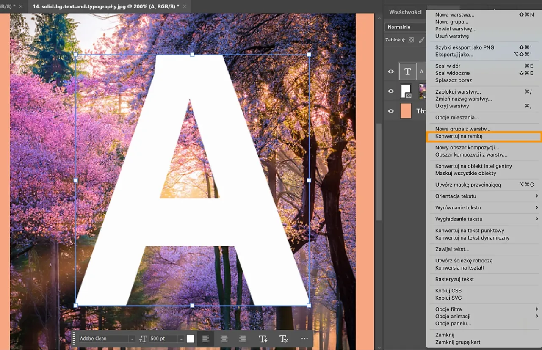Click the OpenType settings icon in the type toolbar

[x=284, y=339]
